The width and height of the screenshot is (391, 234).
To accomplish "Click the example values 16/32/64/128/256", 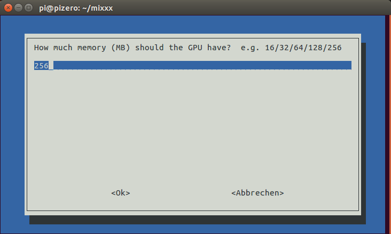I will pyautogui.click(x=303, y=48).
